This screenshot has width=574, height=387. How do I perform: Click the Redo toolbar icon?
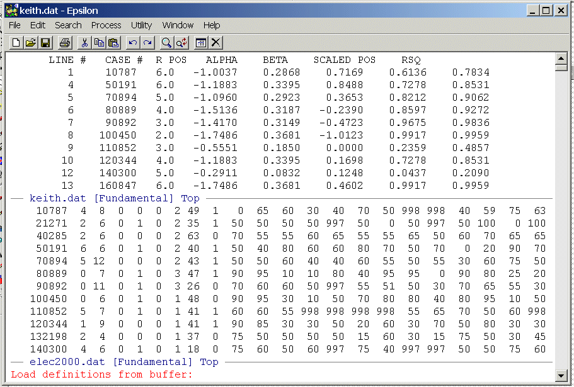[147, 43]
